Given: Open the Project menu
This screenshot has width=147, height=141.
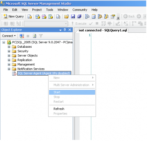Looking at the screenshot, I should click(37, 10).
